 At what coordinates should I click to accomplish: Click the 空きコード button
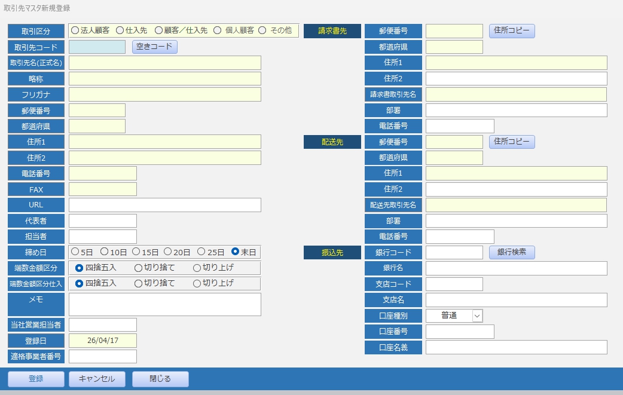(x=154, y=47)
